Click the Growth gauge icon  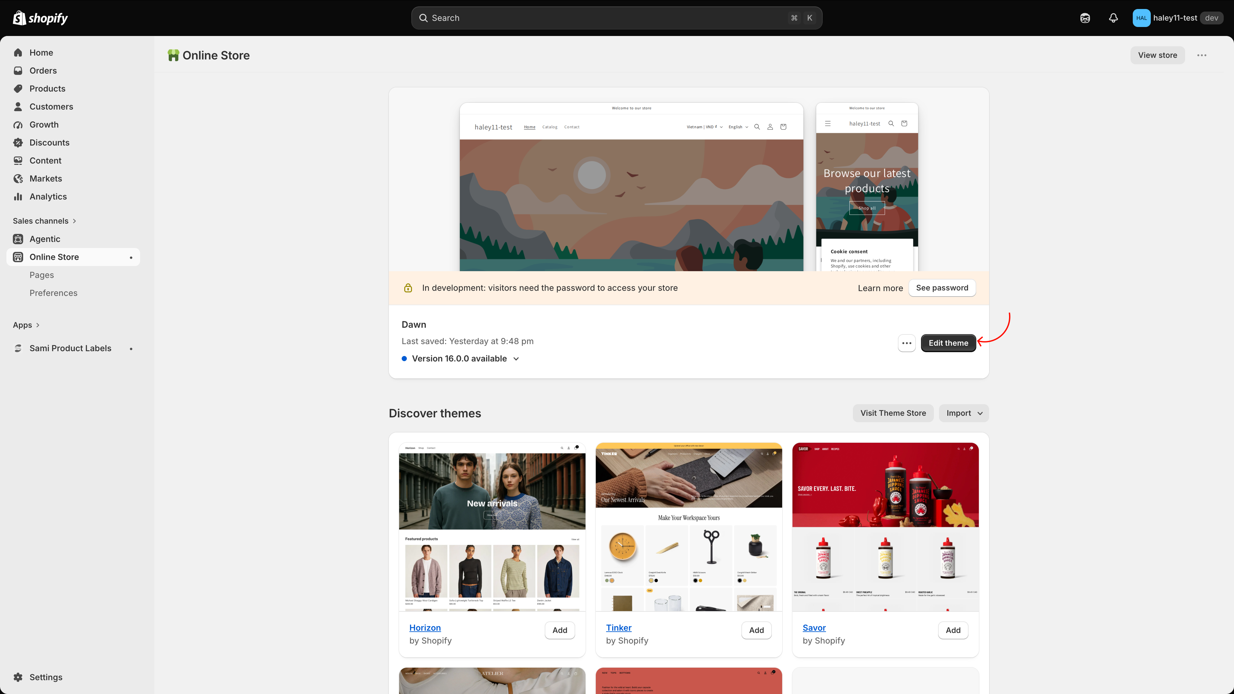pos(18,125)
